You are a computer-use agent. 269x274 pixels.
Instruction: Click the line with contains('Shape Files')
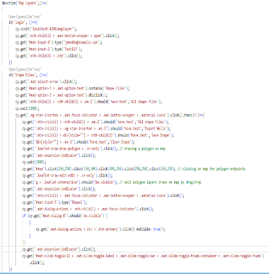pyautogui.click(x=72, y=88)
